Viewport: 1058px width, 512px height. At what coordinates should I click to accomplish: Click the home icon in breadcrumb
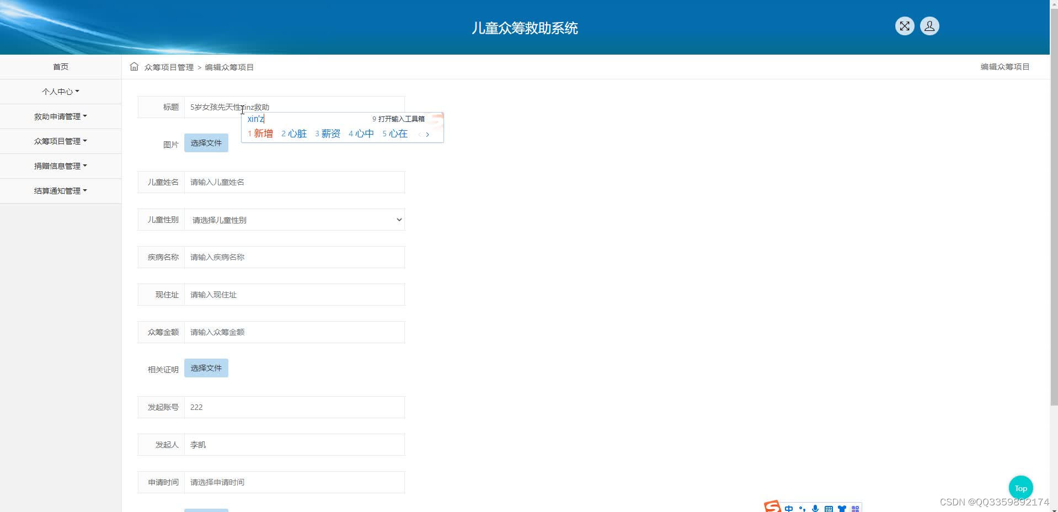coord(134,67)
